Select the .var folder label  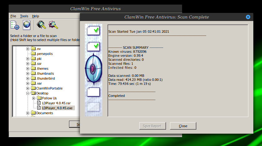click(x=39, y=83)
